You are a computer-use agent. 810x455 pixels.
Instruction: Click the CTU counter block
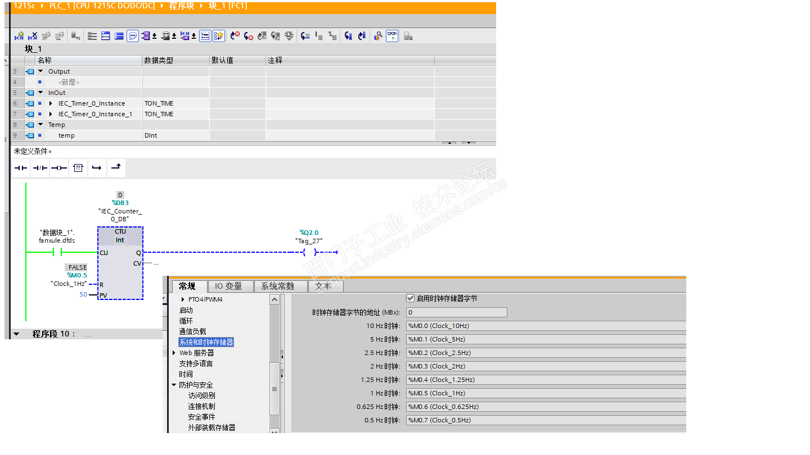pos(120,263)
